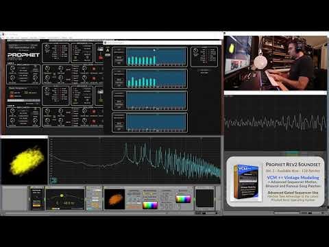
Task: Adjust the top-left knob in Layer A filter section
Action: pos(12,69)
